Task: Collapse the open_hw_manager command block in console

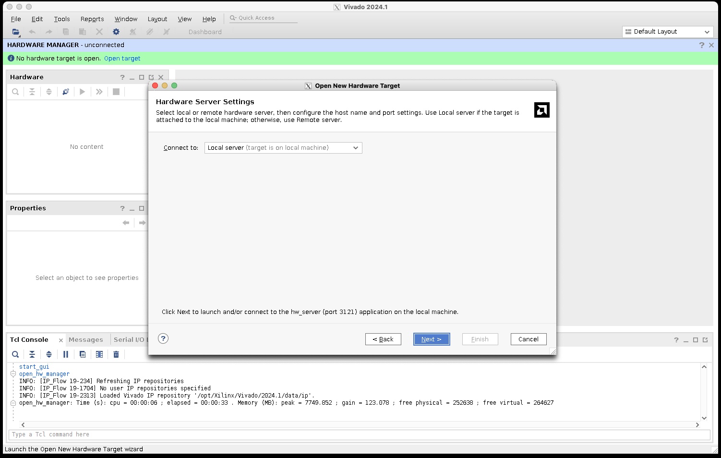Action: tap(13, 374)
